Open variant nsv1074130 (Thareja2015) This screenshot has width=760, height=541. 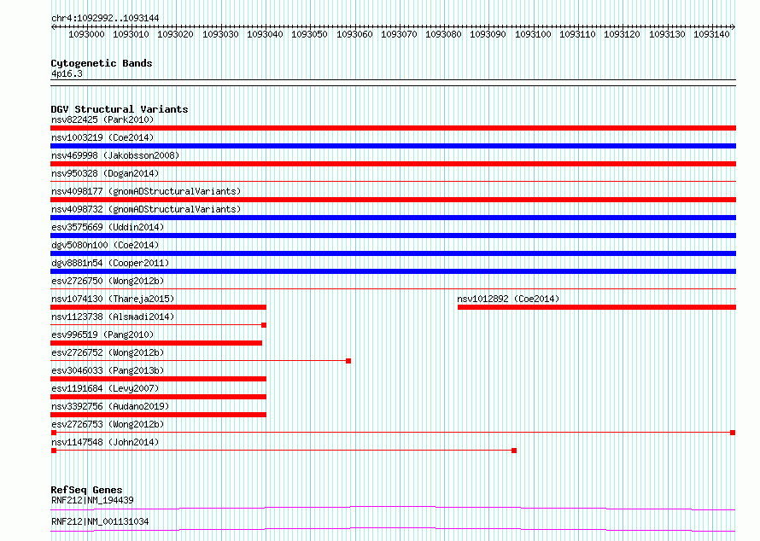(x=113, y=299)
